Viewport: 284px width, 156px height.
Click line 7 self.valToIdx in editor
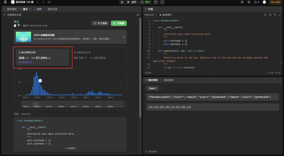pos(175,41)
